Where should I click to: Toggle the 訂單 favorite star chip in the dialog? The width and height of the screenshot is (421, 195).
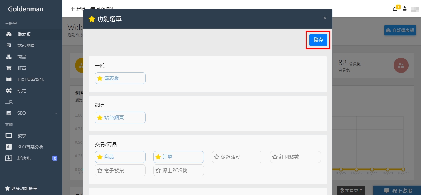[x=179, y=157]
